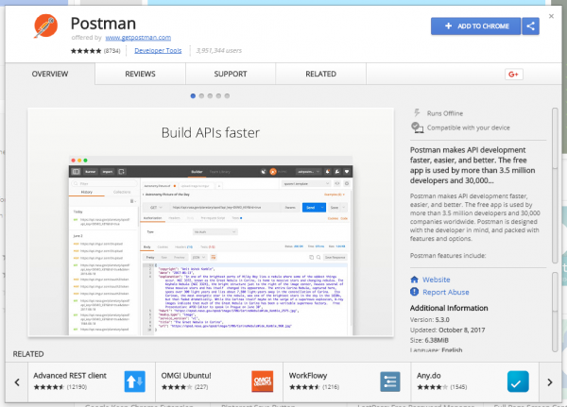This screenshot has height=407, width=567.
Task: Select the second carousel dot
Action: pos(201,95)
